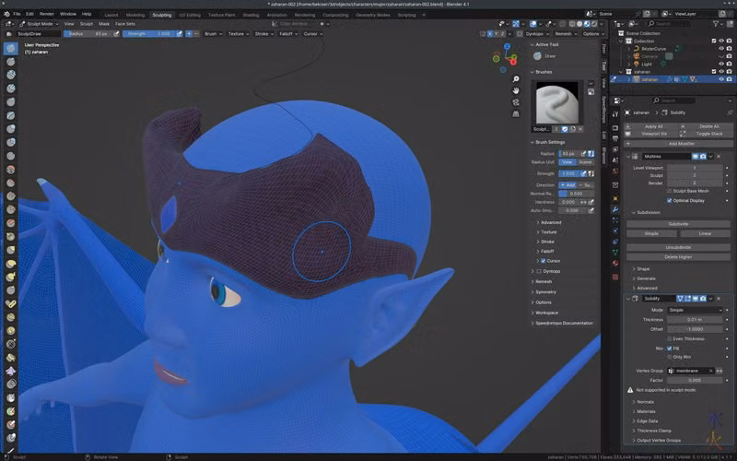This screenshot has width=737, height=461.
Task: Invert the membrane vertex group arrows icon
Action: 719,371
